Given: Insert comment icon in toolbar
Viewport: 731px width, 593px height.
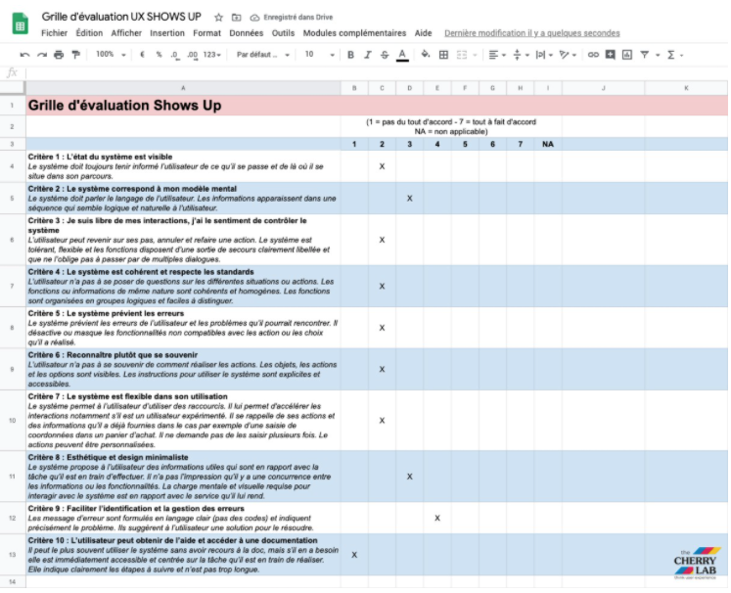Looking at the screenshot, I should [x=611, y=55].
